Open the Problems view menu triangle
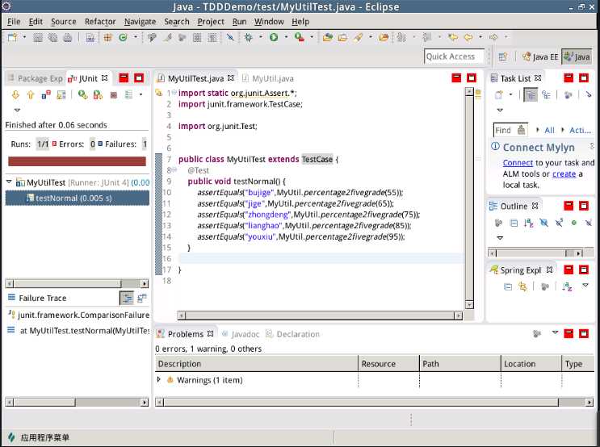The height and width of the screenshot is (447, 600). tap(555, 332)
